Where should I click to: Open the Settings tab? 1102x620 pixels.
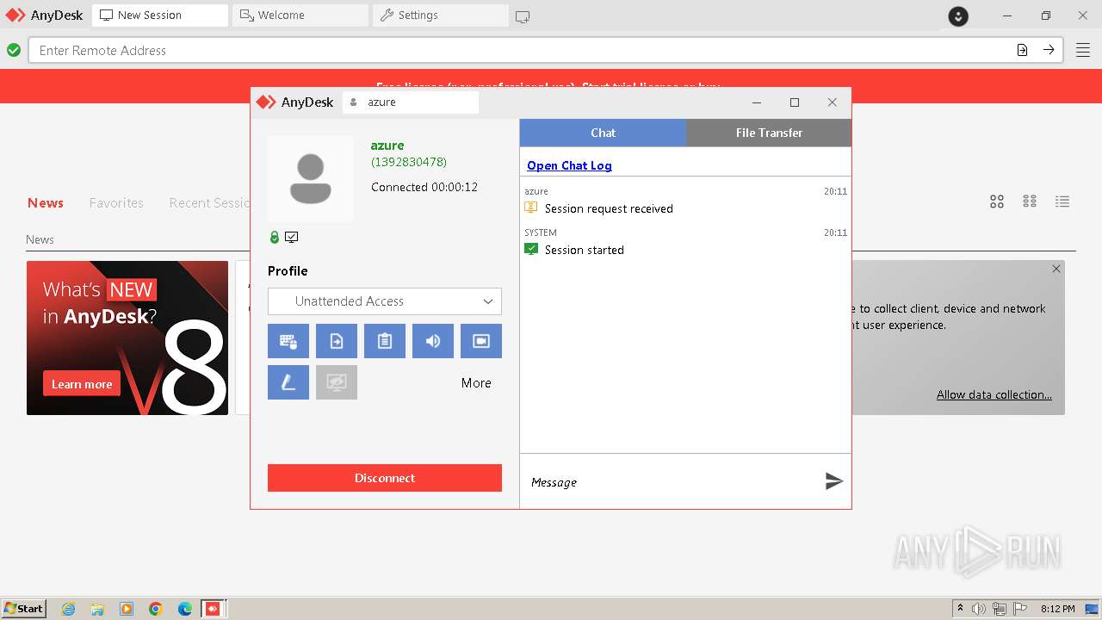[441, 15]
